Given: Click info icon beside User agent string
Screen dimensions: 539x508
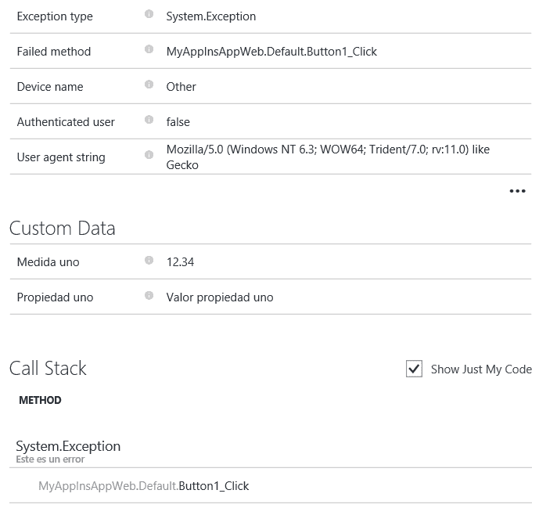Looking at the screenshot, I should pos(149,154).
